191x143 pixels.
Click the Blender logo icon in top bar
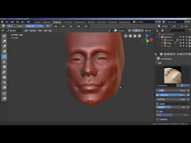2,22
